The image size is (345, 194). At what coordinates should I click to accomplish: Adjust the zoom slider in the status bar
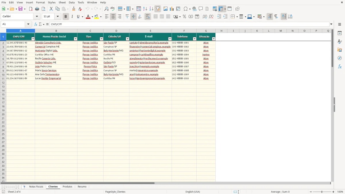pyautogui.click(x=322, y=192)
